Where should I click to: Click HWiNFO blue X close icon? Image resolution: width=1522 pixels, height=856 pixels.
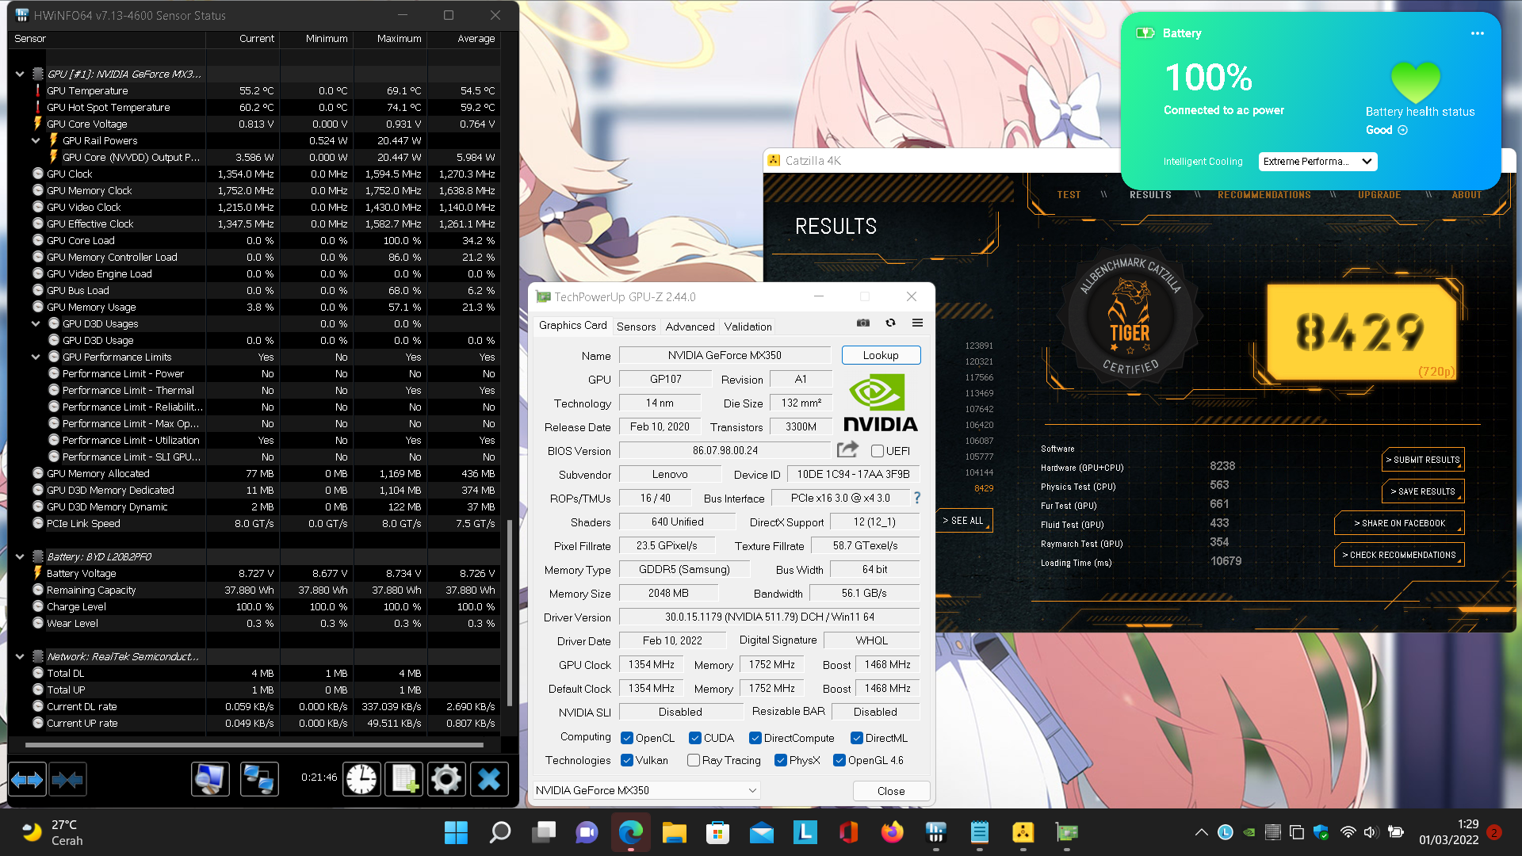[x=489, y=779]
